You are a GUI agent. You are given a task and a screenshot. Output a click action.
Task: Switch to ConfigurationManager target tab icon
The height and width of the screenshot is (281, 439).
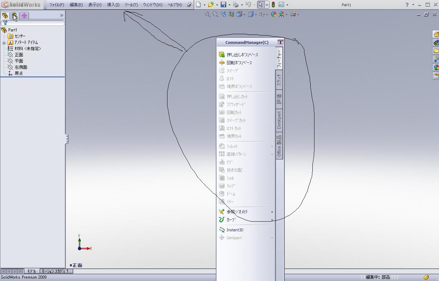coord(24,16)
